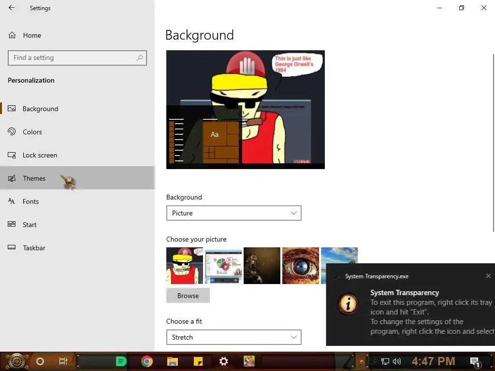Open the Colors settings
Image resolution: width=495 pixels, height=371 pixels.
tap(77, 132)
